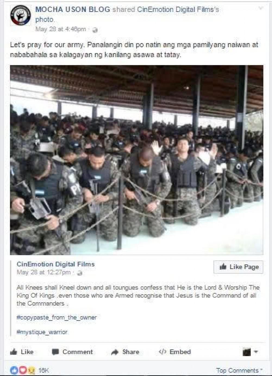Click the MOCHA USON BLOG profile picture
This screenshot has height=376, width=272.
21,16
